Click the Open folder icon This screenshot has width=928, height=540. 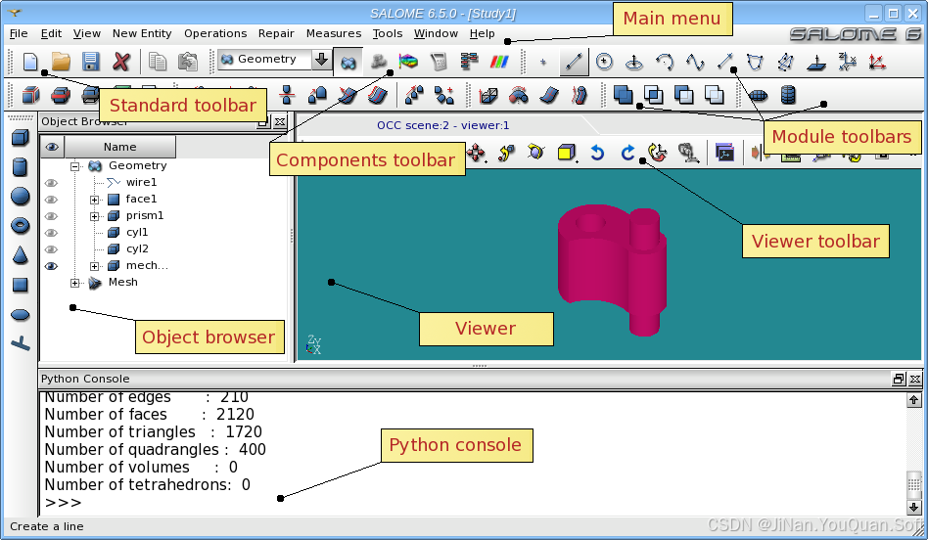click(61, 62)
